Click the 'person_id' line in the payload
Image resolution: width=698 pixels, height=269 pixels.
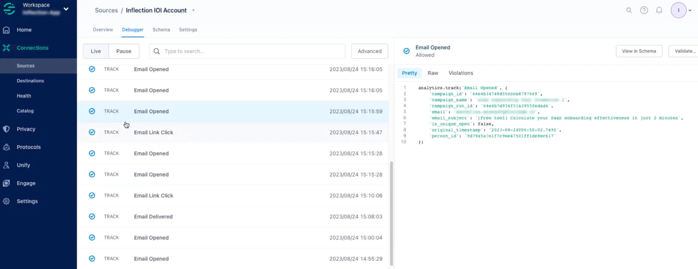coord(493,136)
